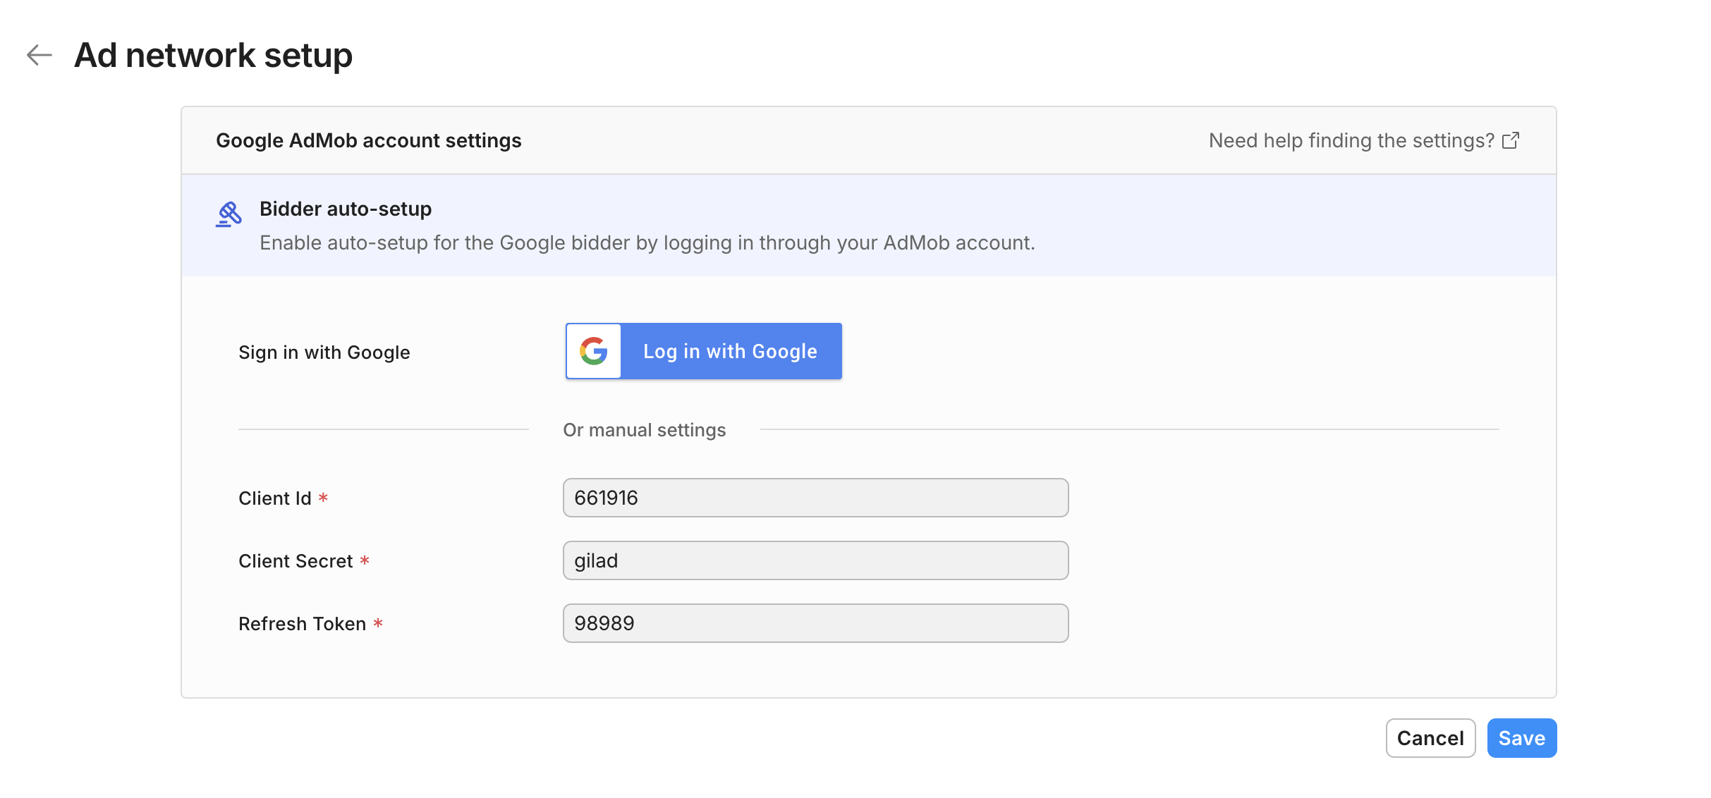Click the 'Bidder auto-setup' heading
The height and width of the screenshot is (798, 1711).
[x=346, y=209]
